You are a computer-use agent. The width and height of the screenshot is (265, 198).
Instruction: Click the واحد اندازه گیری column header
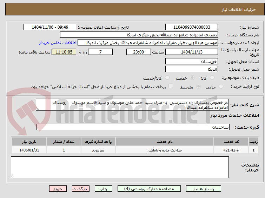[98, 142]
